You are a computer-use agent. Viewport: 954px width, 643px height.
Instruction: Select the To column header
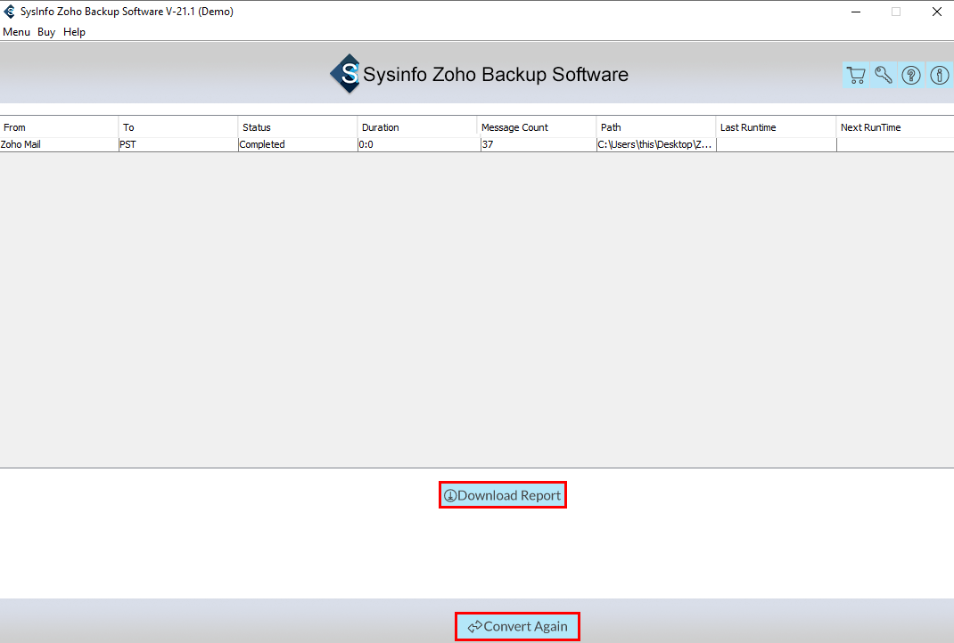pyautogui.click(x=178, y=127)
